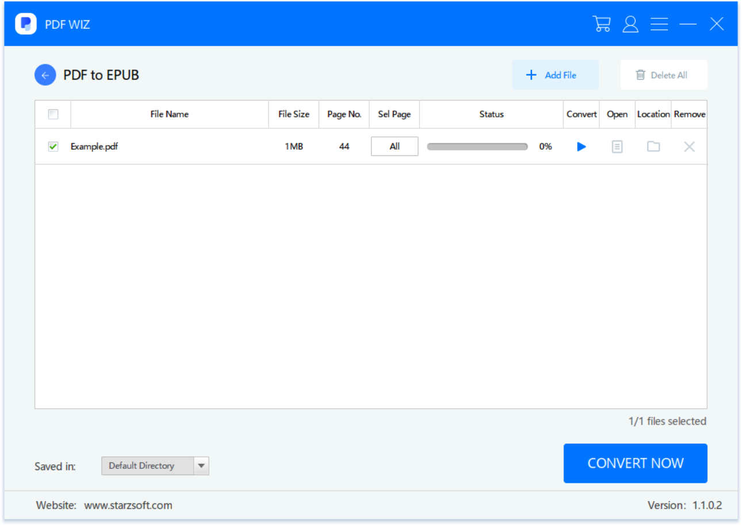Uncheck the Example.pdf row checkbox
The image size is (742, 527).
[52, 147]
